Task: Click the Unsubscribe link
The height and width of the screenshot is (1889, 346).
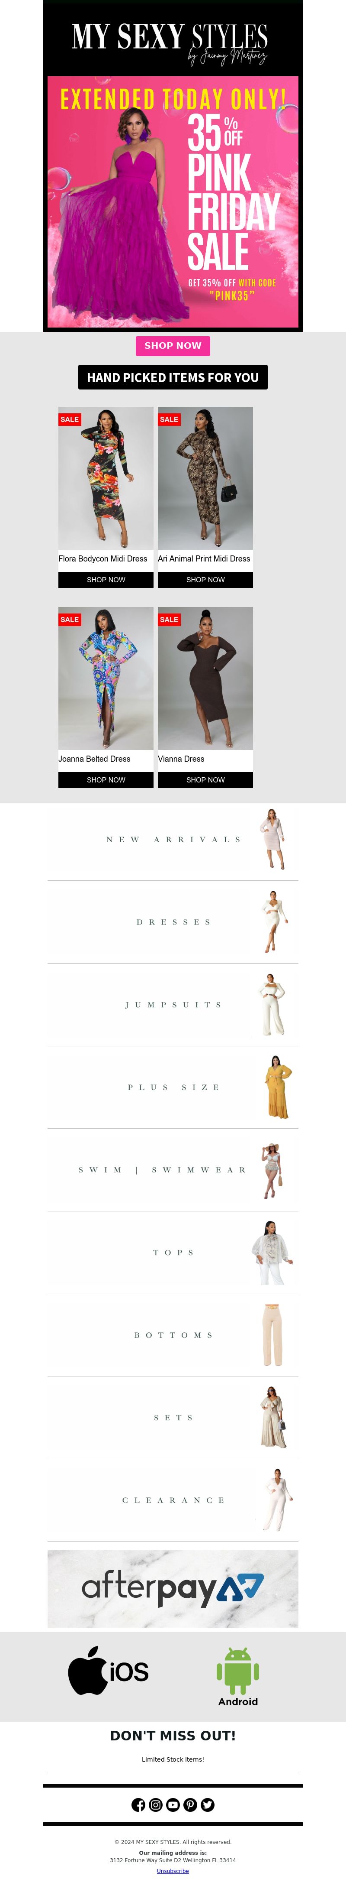Action: coord(173,1871)
